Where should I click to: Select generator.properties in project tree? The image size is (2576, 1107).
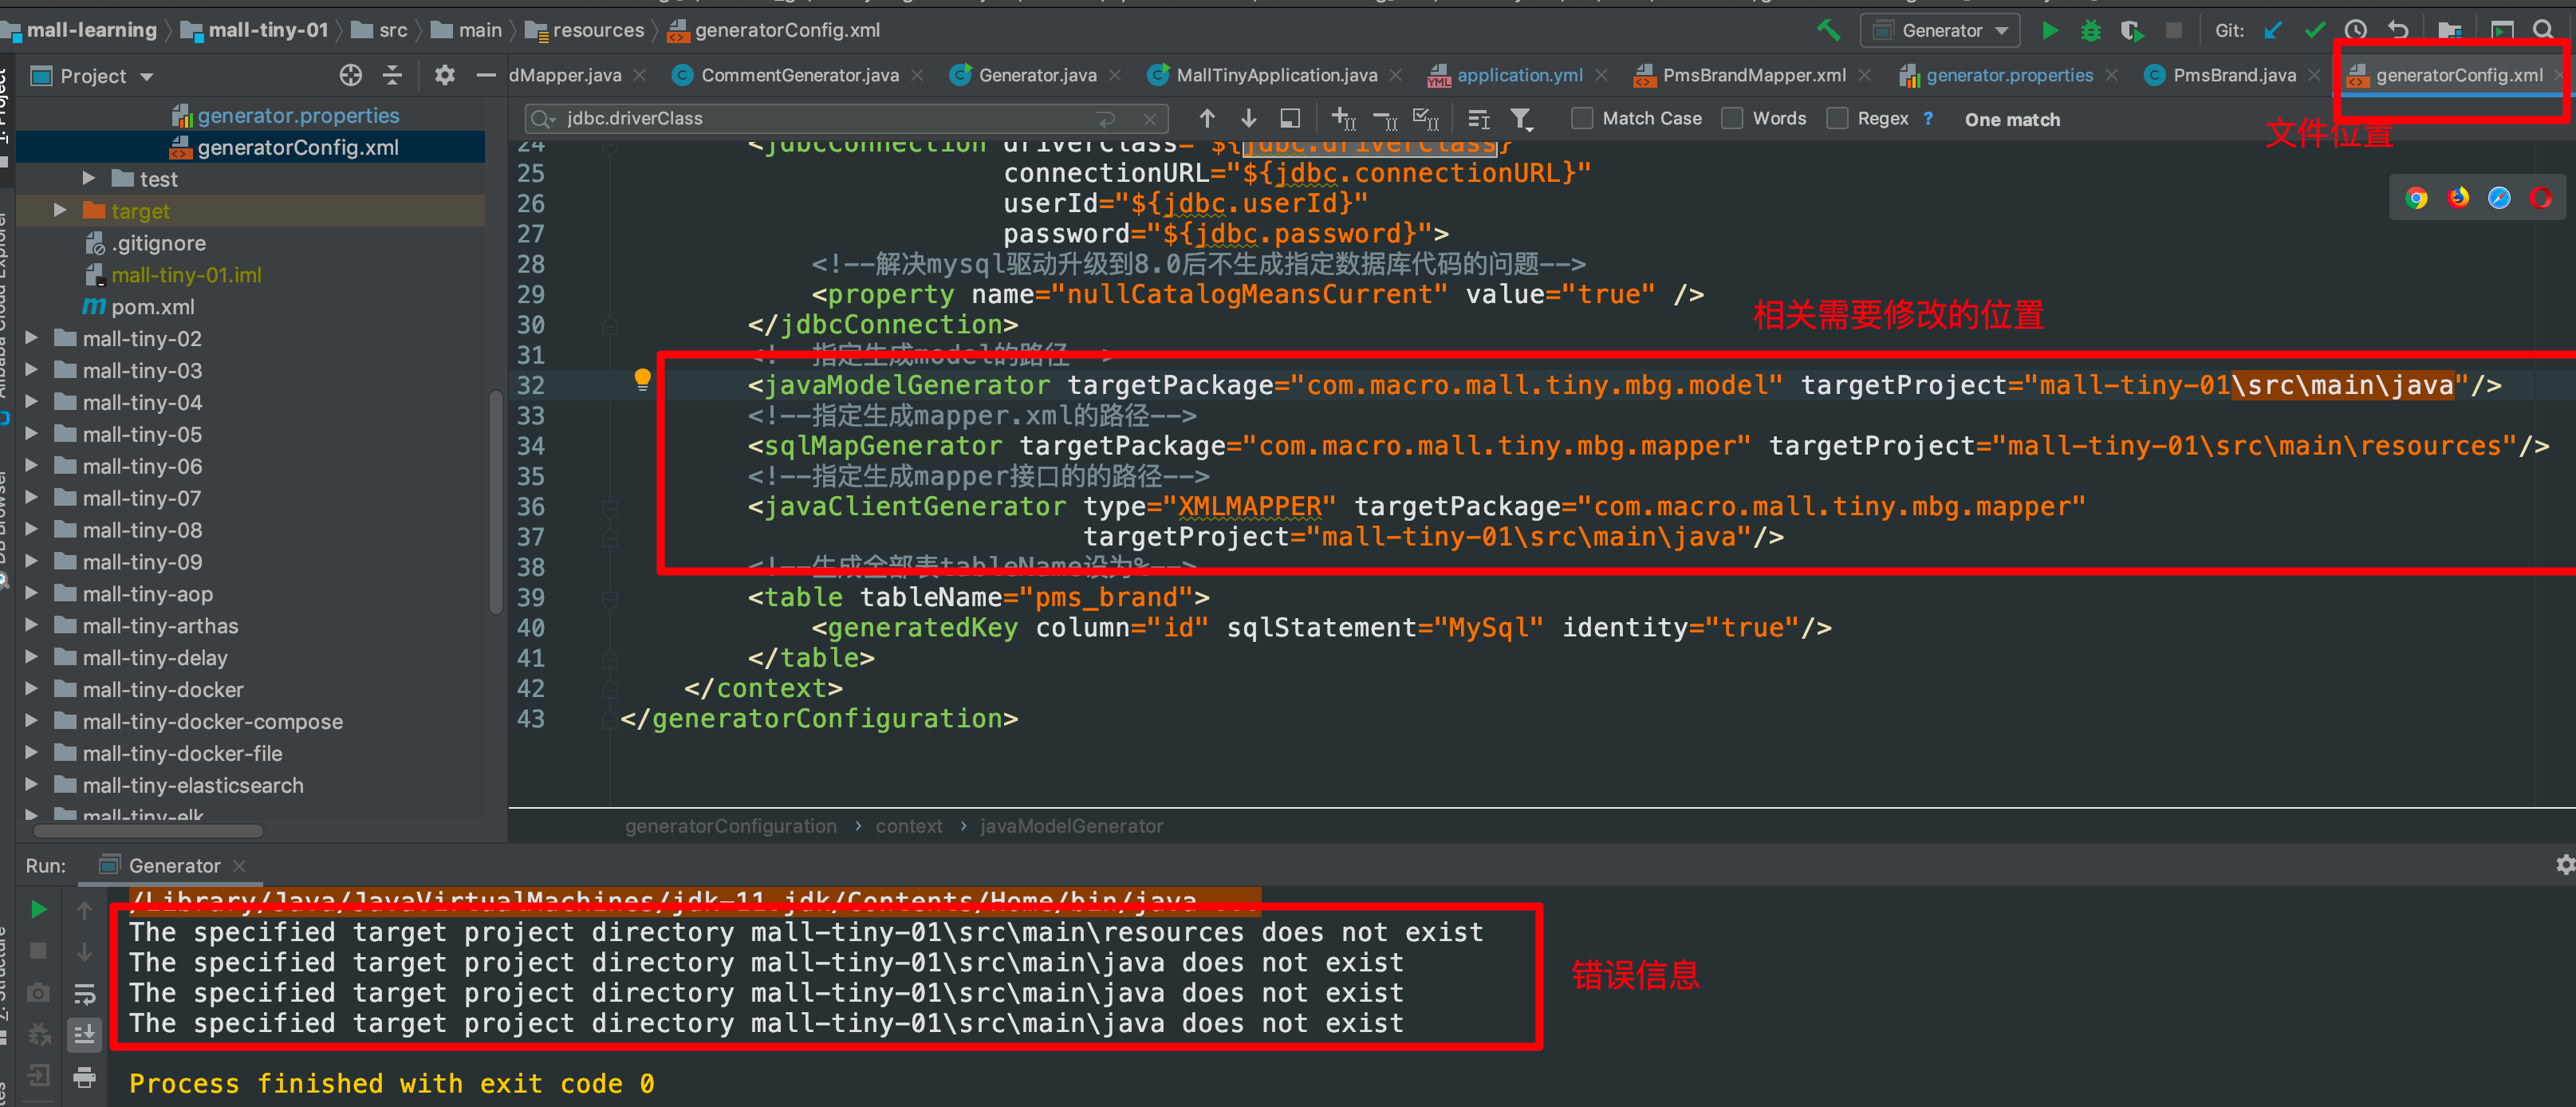tap(297, 115)
